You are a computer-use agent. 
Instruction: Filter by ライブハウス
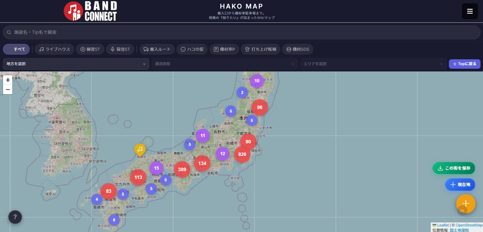pos(54,49)
